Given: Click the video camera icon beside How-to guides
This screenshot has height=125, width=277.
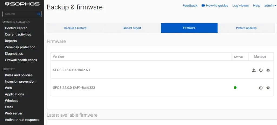Looking at the screenshot, I should (203, 6).
